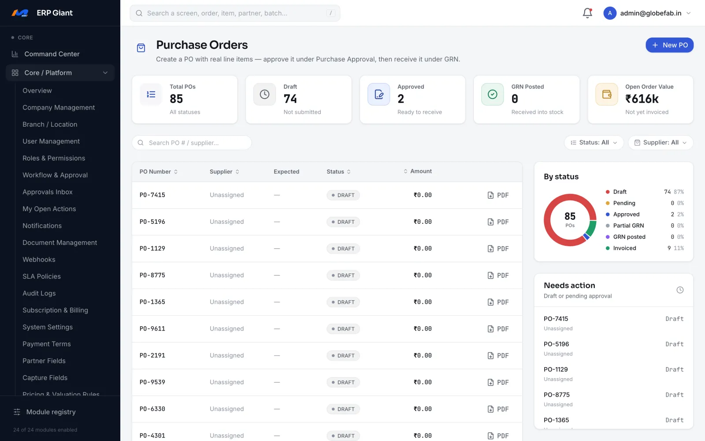705x441 pixels.
Task: Click the Open Order Value wallet icon
Action: point(607,95)
